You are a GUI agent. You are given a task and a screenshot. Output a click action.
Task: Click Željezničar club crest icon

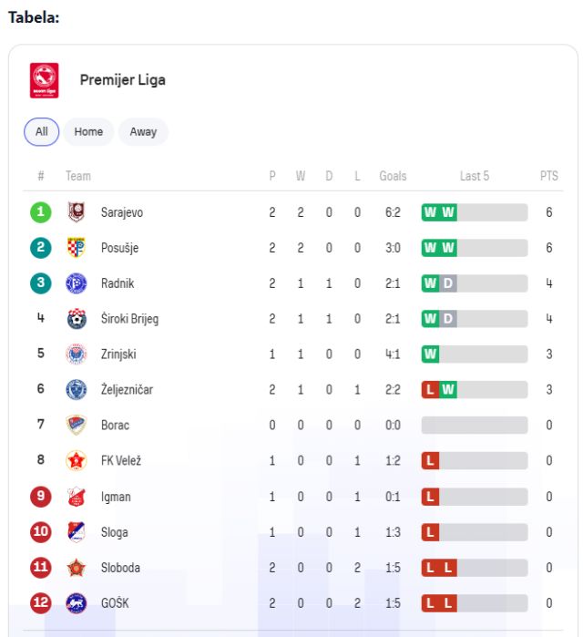[x=77, y=389]
